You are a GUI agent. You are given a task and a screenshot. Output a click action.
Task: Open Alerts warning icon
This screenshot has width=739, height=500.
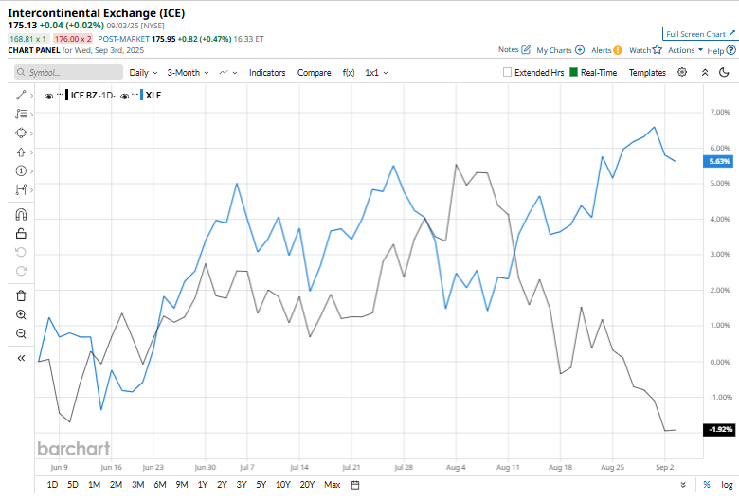coord(618,50)
